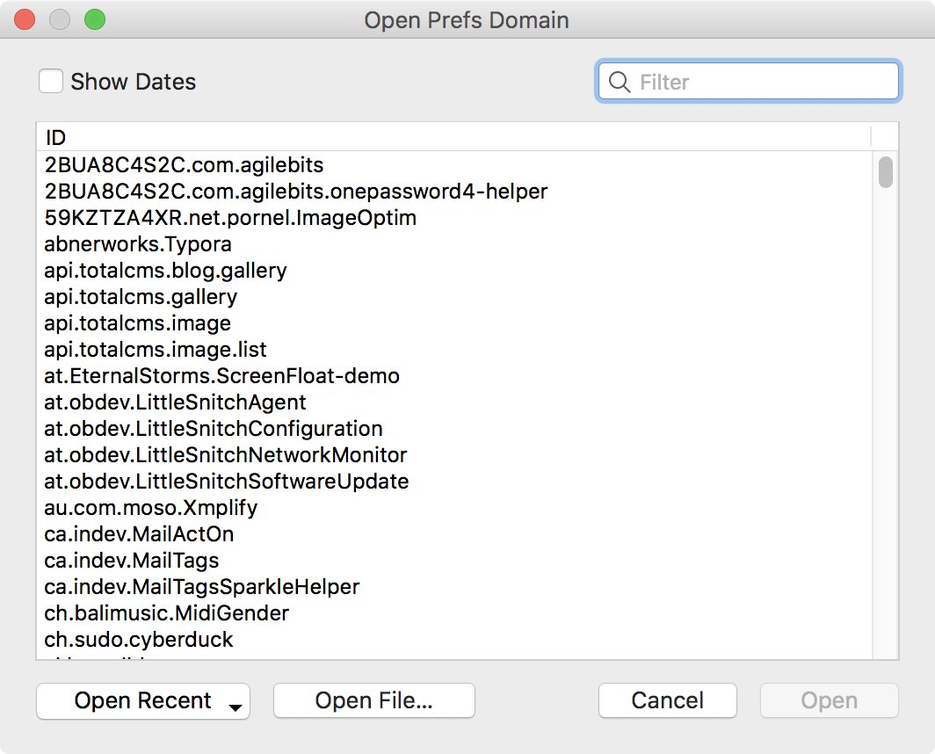Select ch.balimusic.MidiGender domain
The width and height of the screenshot is (935, 754).
(x=454, y=613)
